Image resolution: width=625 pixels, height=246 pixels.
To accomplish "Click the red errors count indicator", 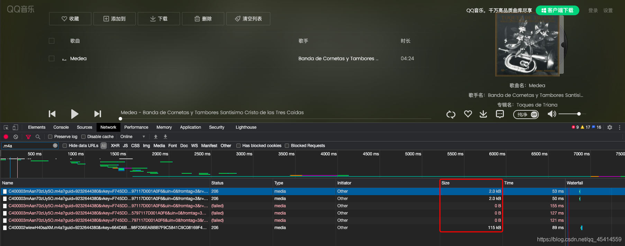I will click(575, 127).
